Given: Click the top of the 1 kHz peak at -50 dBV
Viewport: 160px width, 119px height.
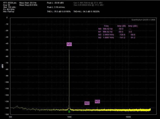Looking at the screenshot, I should pos(69,50).
